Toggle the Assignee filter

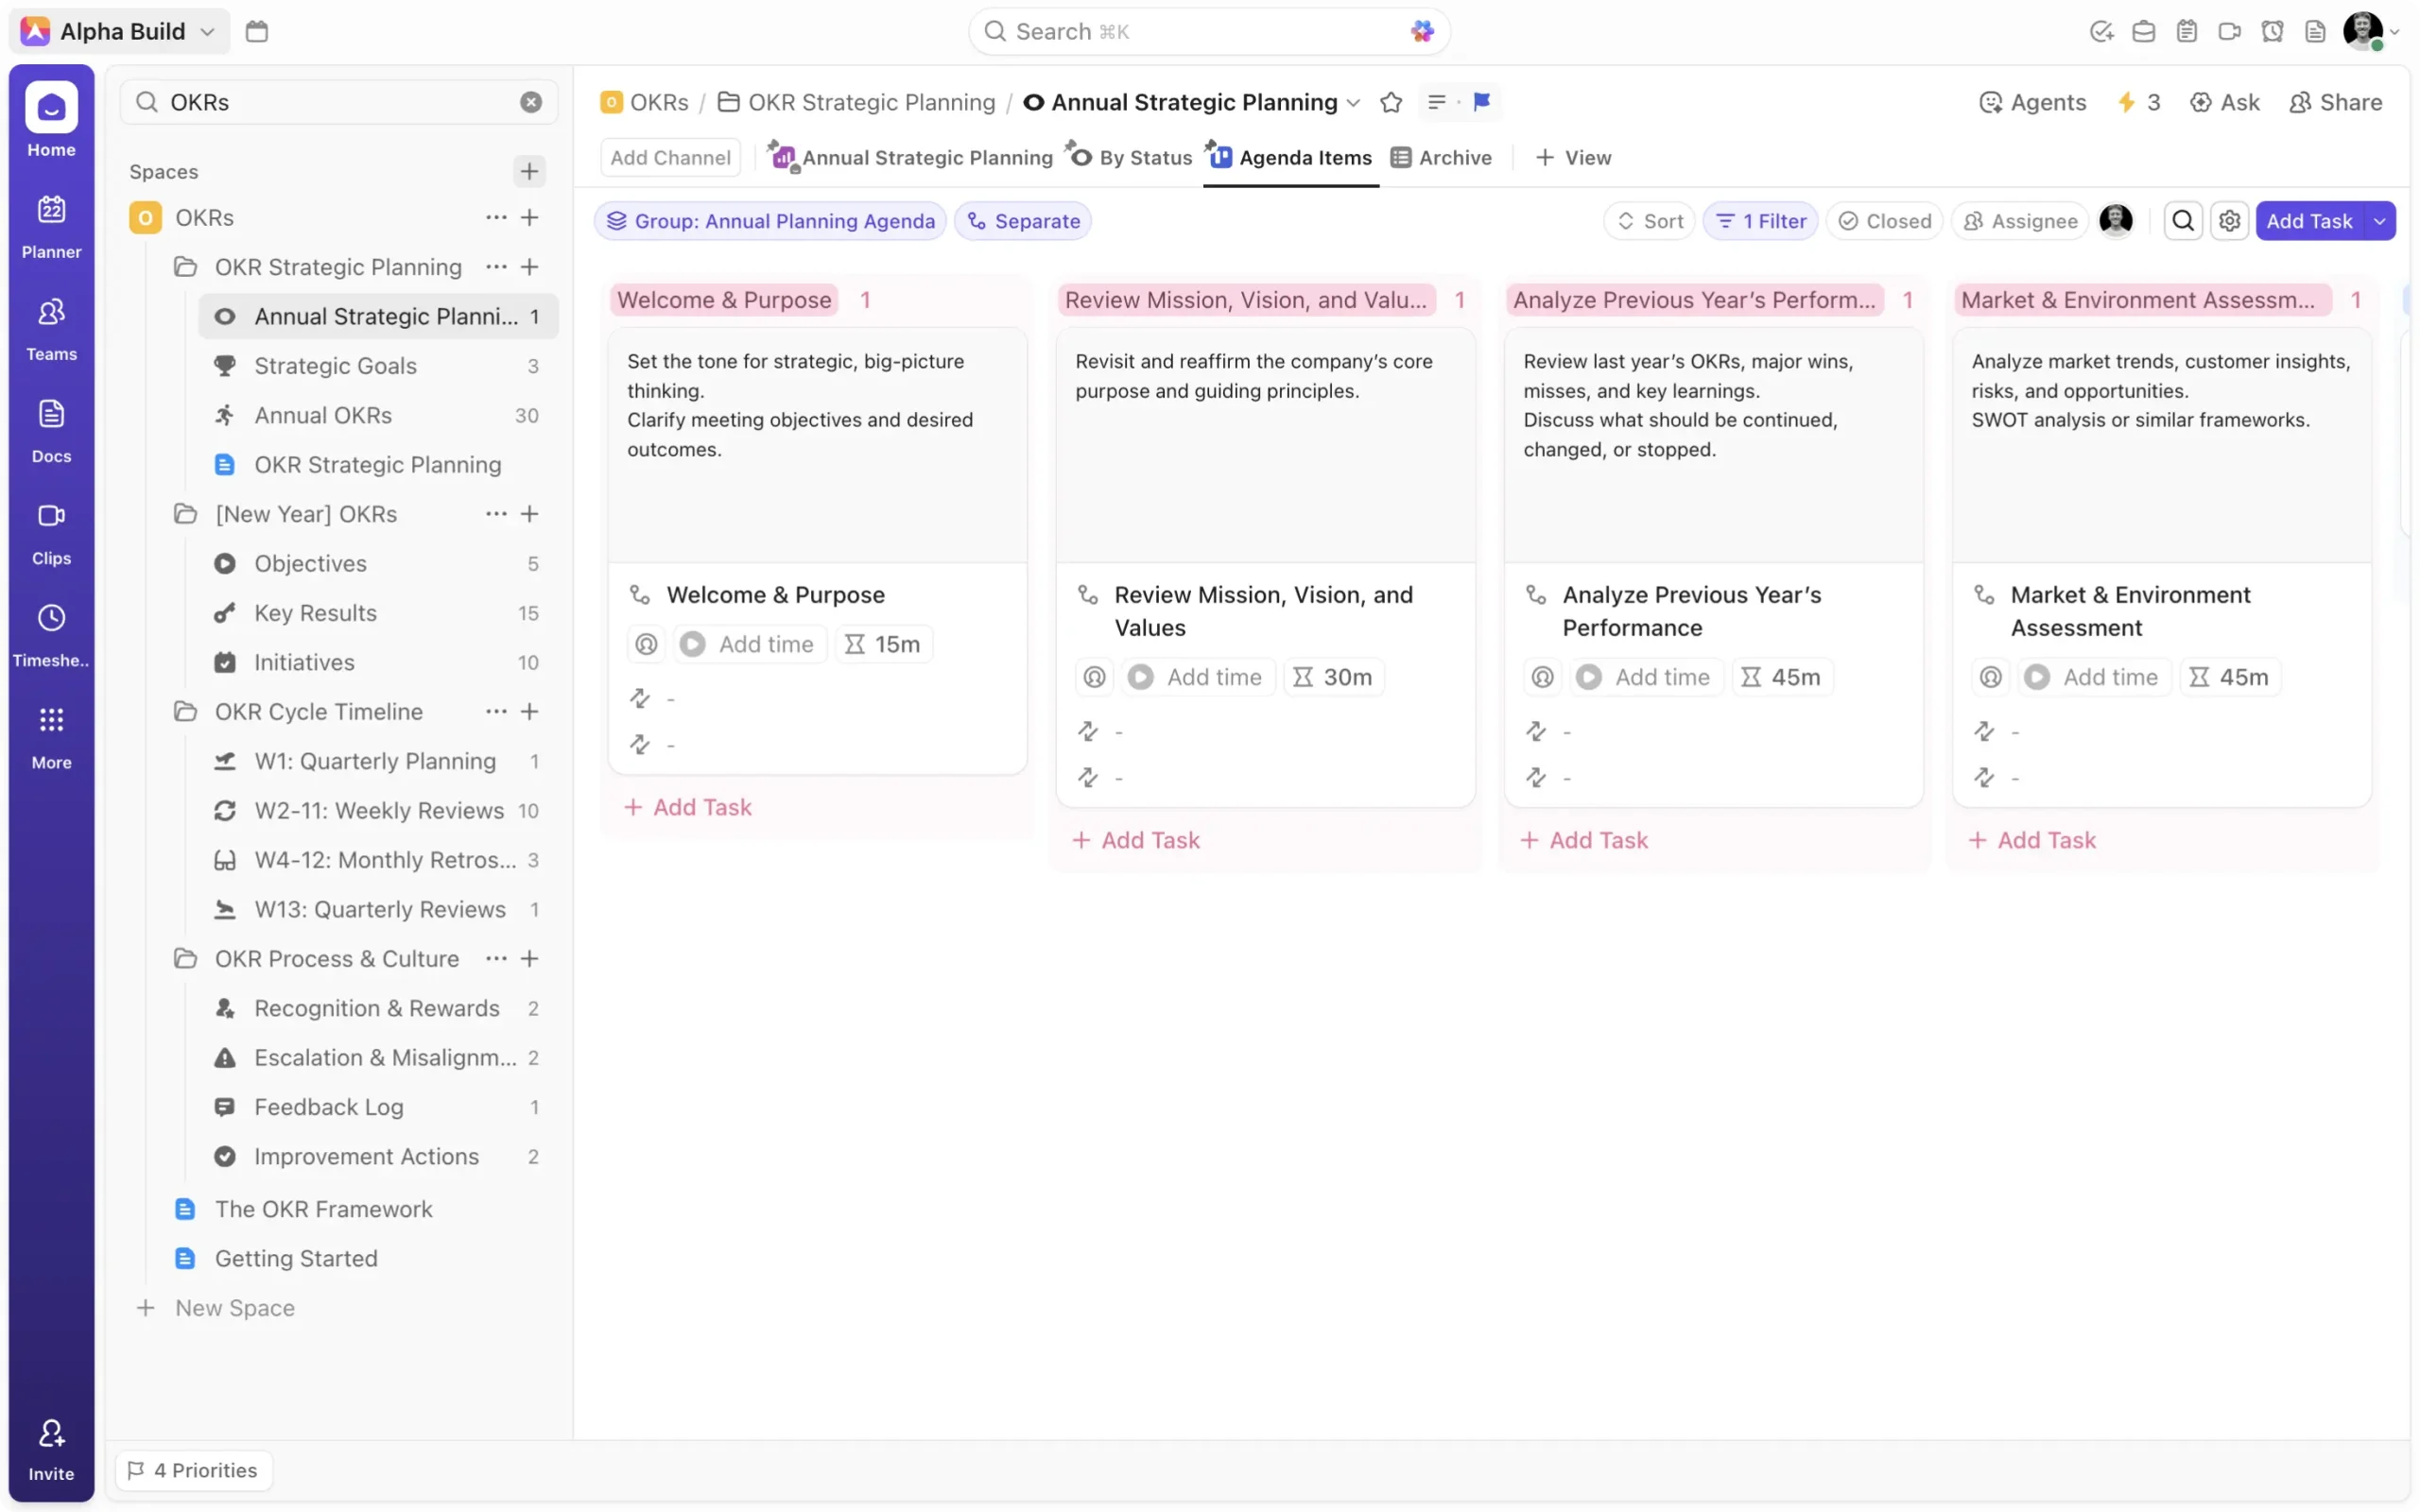(x=2020, y=221)
